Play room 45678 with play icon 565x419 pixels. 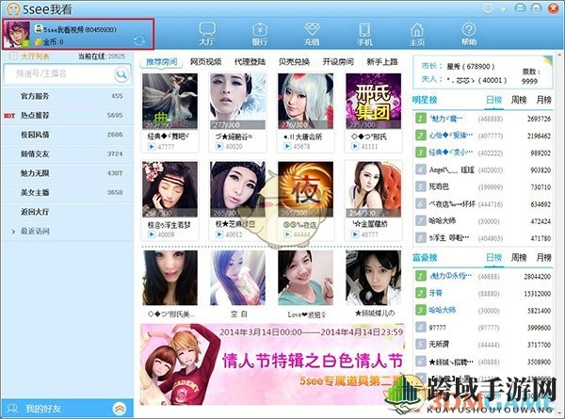coord(287,146)
